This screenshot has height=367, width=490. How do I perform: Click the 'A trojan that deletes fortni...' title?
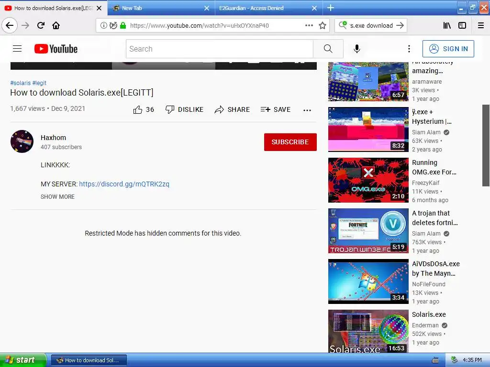(x=434, y=218)
